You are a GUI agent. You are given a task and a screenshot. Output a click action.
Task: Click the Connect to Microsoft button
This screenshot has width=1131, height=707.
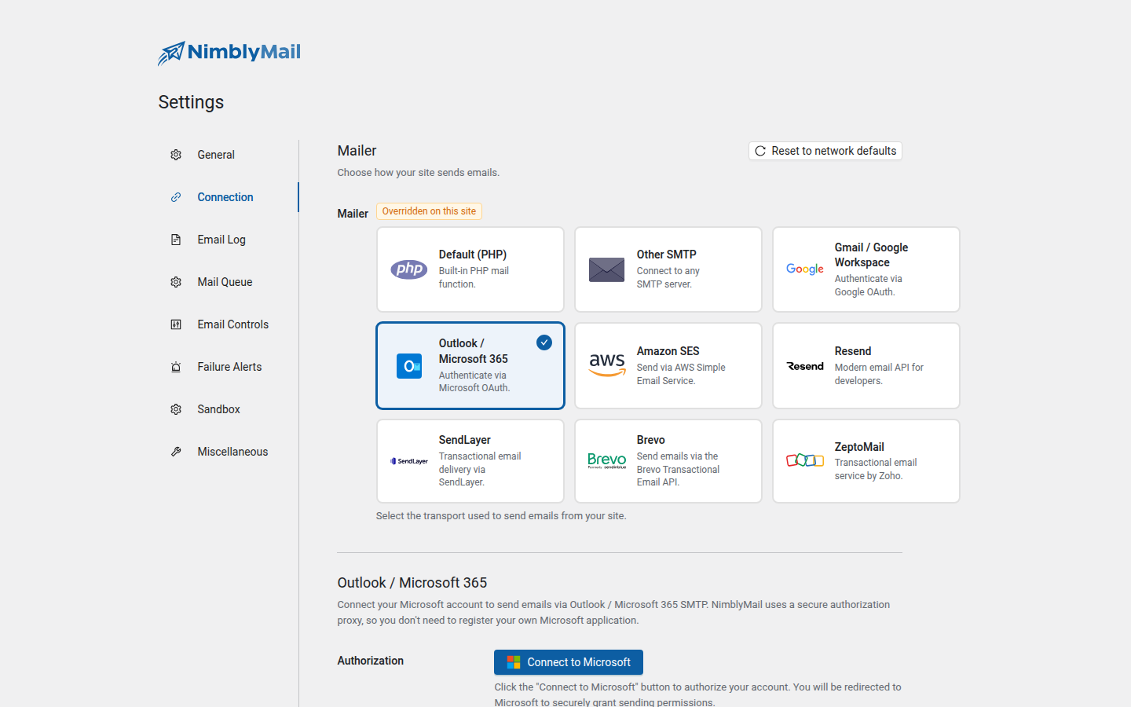point(569,662)
